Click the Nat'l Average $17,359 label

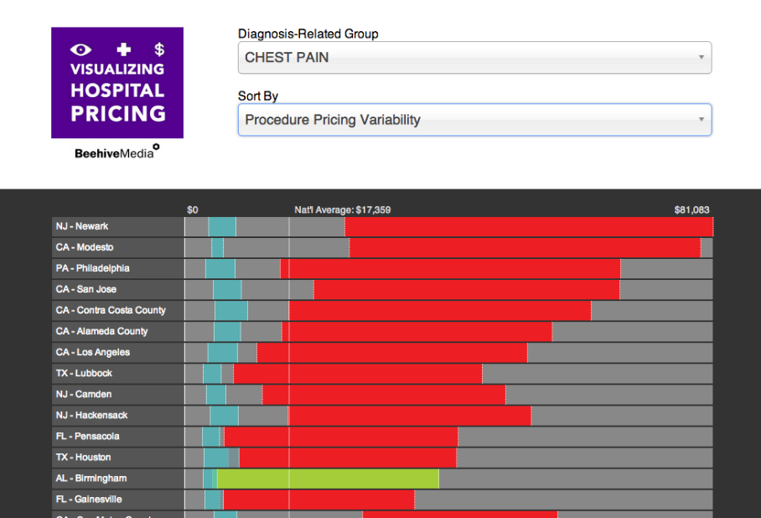point(342,210)
